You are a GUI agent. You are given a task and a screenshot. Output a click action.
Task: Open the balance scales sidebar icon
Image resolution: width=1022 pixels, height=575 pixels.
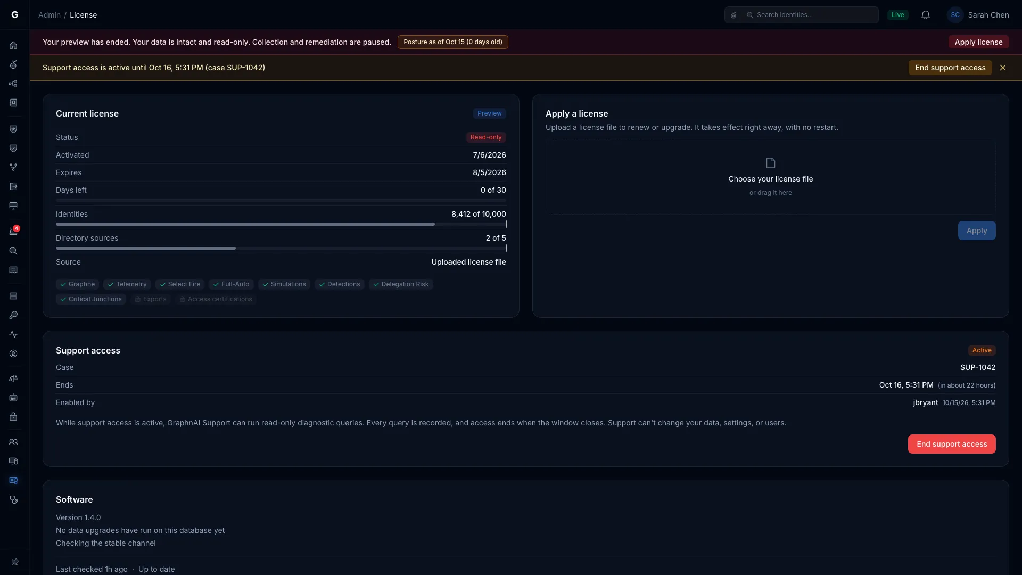[x=13, y=379]
